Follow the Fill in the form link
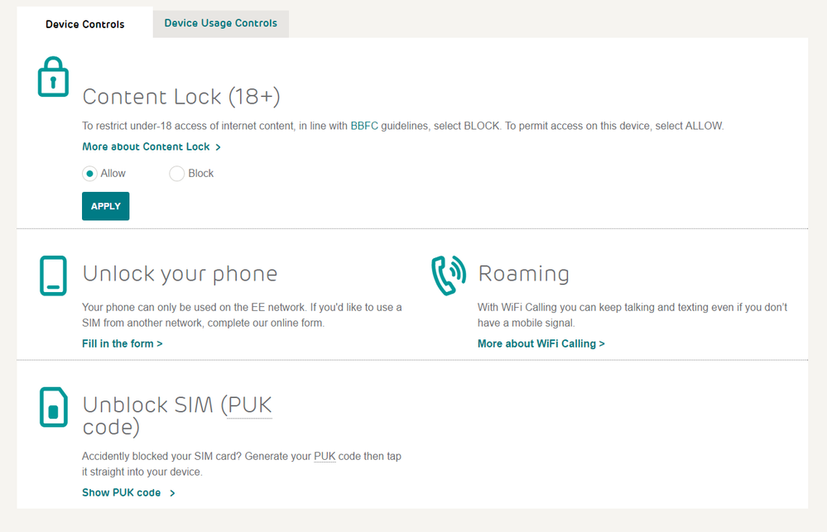The width and height of the screenshot is (827, 532). pos(122,343)
